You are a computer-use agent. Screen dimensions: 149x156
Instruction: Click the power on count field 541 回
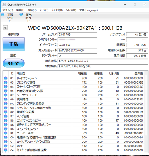click(x=137, y=50)
